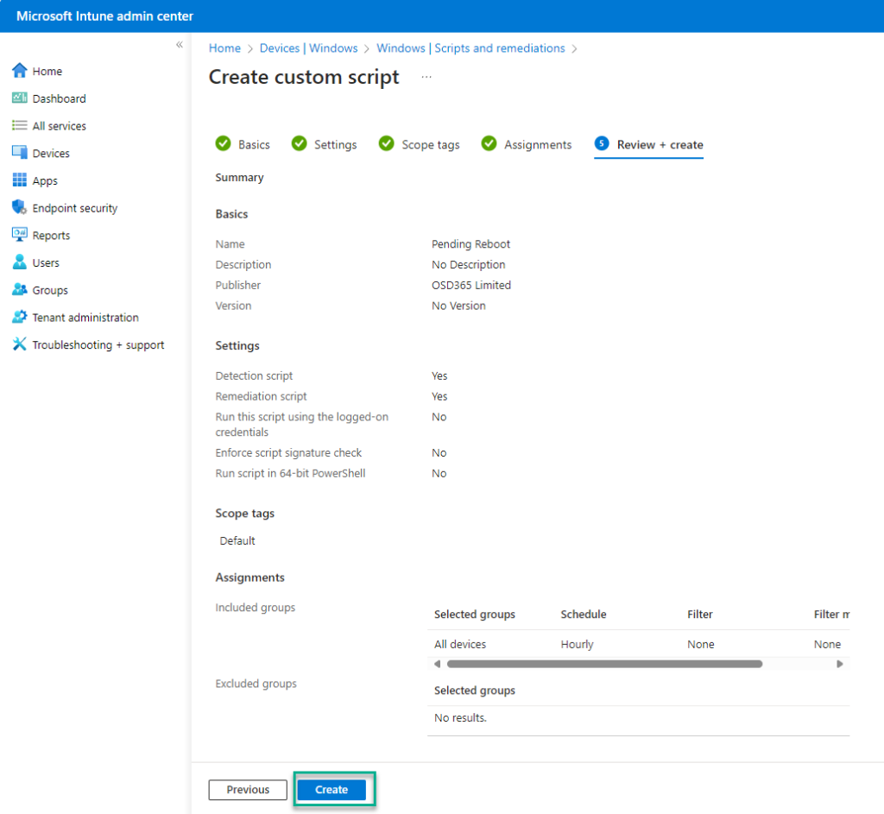This screenshot has height=814, width=884.
Task: Collapse the sidebar with double-chevron icon
Action: (180, 45)
